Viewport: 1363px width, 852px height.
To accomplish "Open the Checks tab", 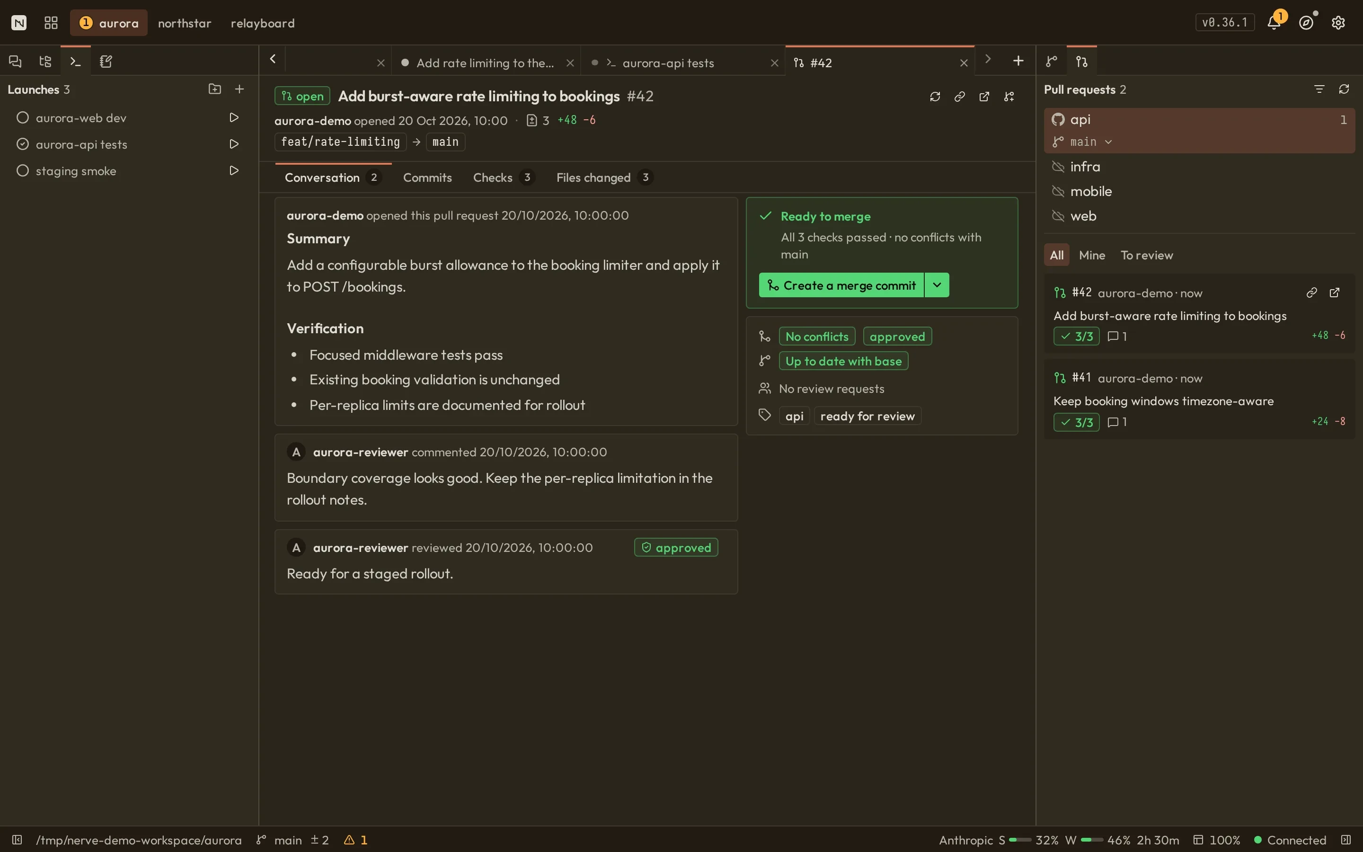I will pyautogui.click(x=504, y=177).
